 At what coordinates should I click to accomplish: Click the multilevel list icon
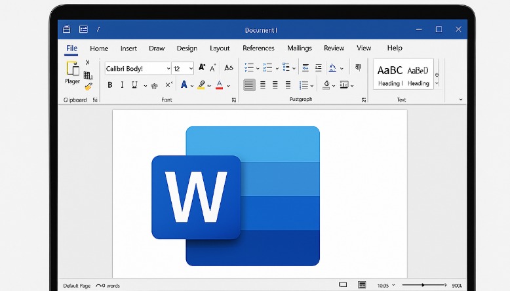(x=286, y=67)
